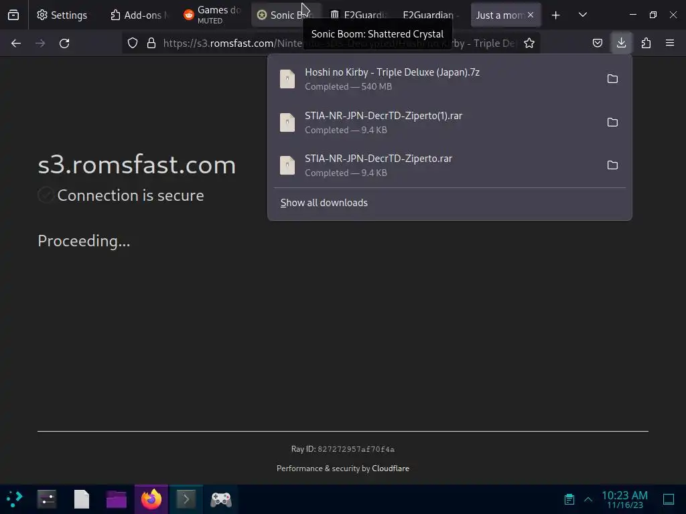Image resolution: width=686 pixels, height=514 pixels.
Task: Open the application launcher on taskbar
Action: click(x=14, y=499)
